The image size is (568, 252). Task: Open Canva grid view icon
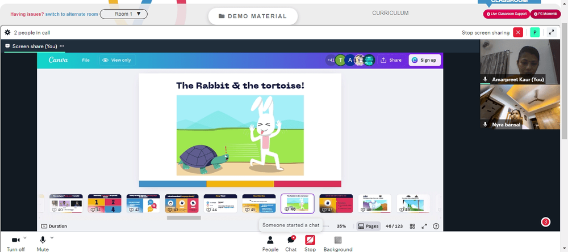pyautogui.click(x=412, y=227)
